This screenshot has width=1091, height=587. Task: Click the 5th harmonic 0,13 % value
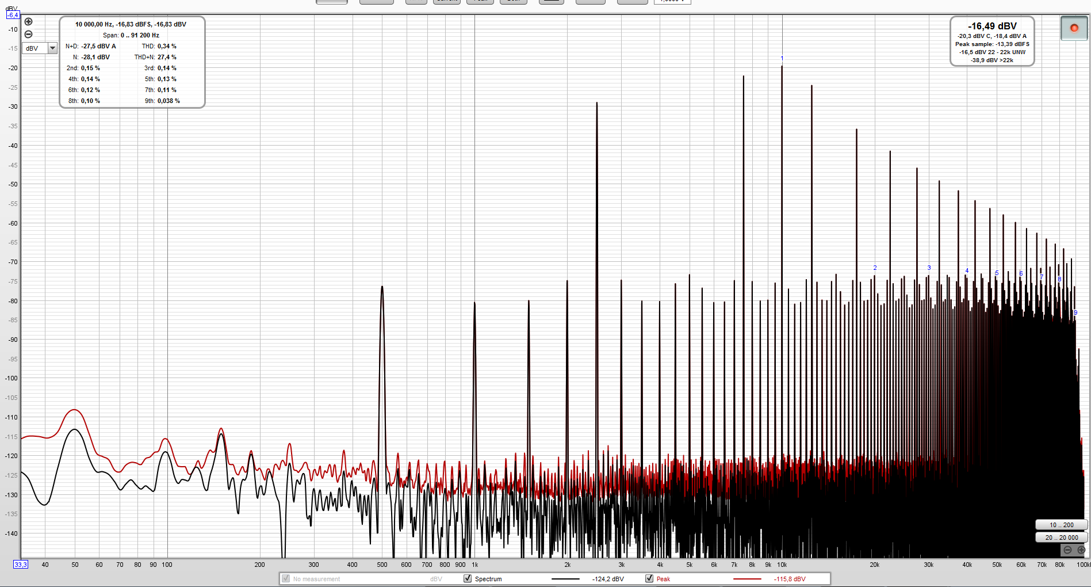coord(167,79)
